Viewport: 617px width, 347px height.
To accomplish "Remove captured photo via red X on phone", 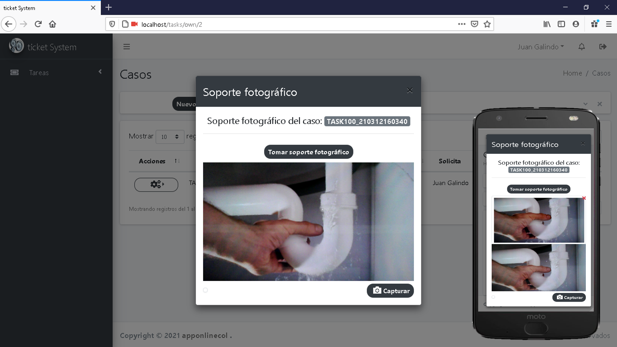I will point(584,198).
